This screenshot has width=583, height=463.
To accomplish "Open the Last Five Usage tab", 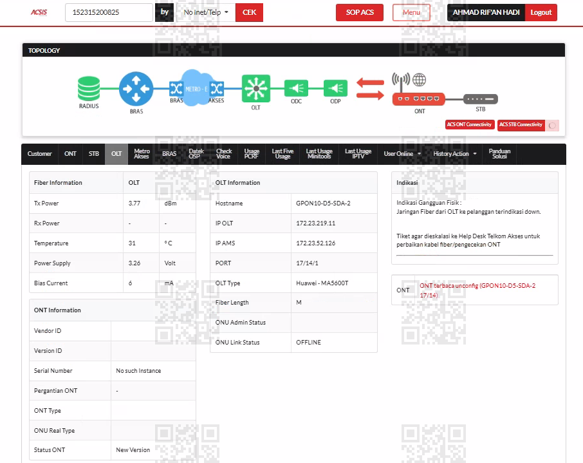I will [282, 154].
